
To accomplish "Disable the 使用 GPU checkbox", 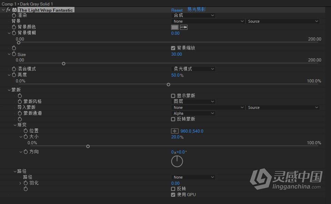I will [x=173, y=195].
